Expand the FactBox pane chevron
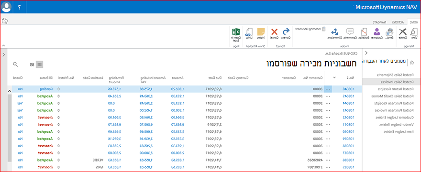Screen dimensions: 421x172 tap(4, 54)
